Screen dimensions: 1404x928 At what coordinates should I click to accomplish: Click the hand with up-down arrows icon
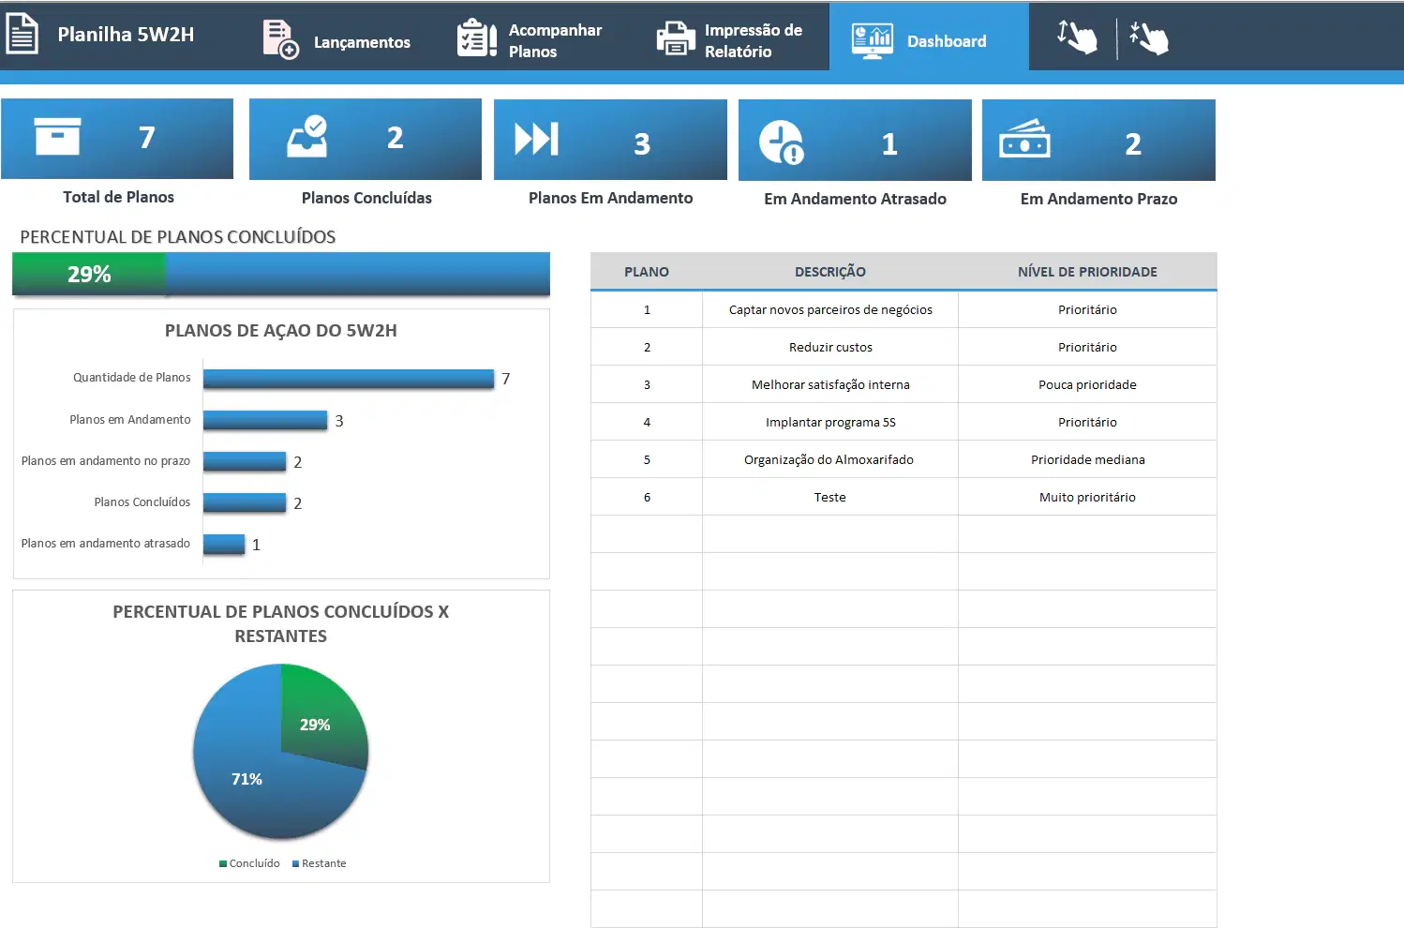pyautogui.click(x=1077, y=37)
